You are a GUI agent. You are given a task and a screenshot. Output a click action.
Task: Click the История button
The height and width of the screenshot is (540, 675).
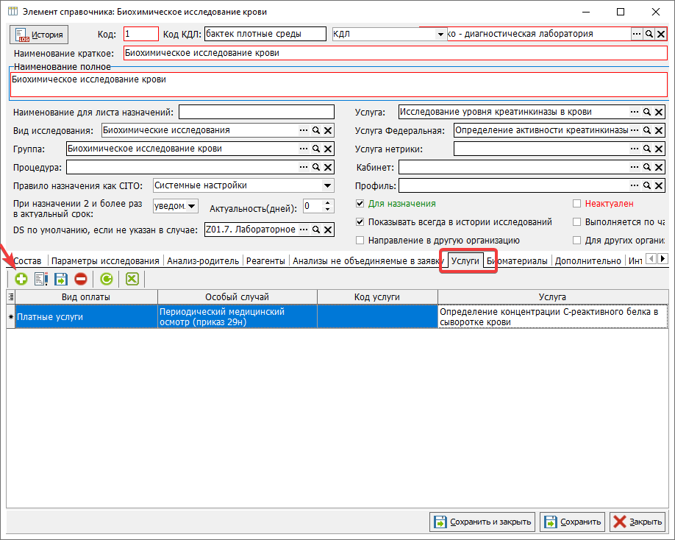(x=39, y=35)
